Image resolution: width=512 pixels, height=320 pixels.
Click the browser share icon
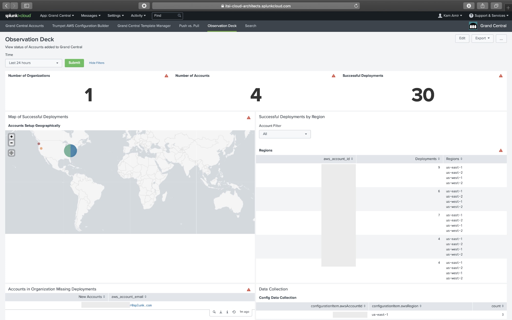pos(483,6)
